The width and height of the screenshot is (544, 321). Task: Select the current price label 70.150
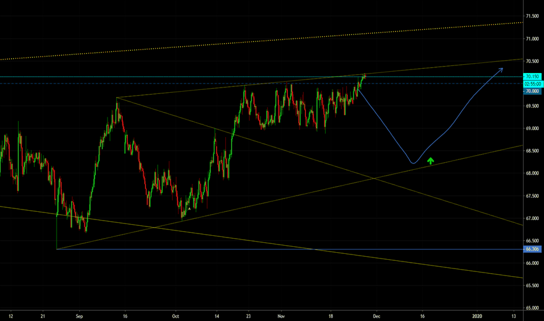point(532,76)
